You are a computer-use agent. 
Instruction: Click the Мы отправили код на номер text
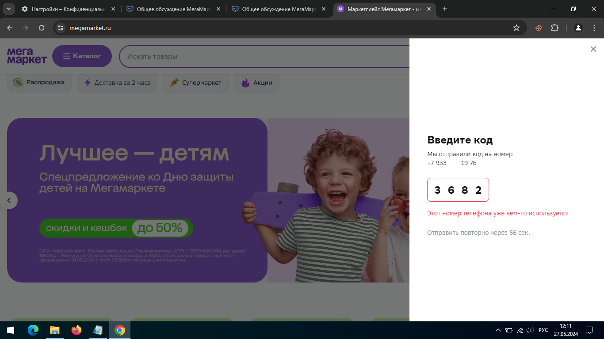pos(470,154)
